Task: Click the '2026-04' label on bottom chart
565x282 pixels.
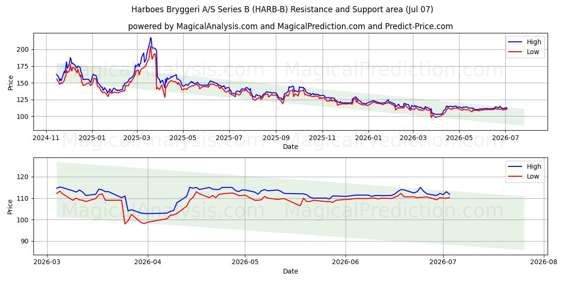Action: point(148,263)
